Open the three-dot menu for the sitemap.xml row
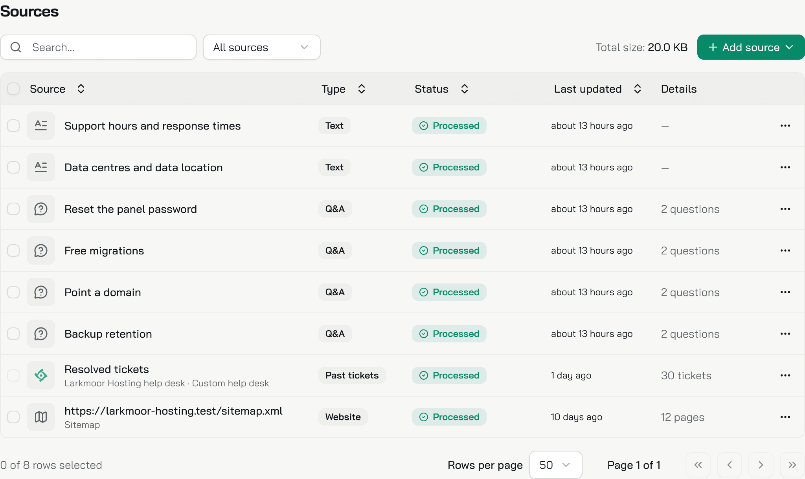 [785, 417]
